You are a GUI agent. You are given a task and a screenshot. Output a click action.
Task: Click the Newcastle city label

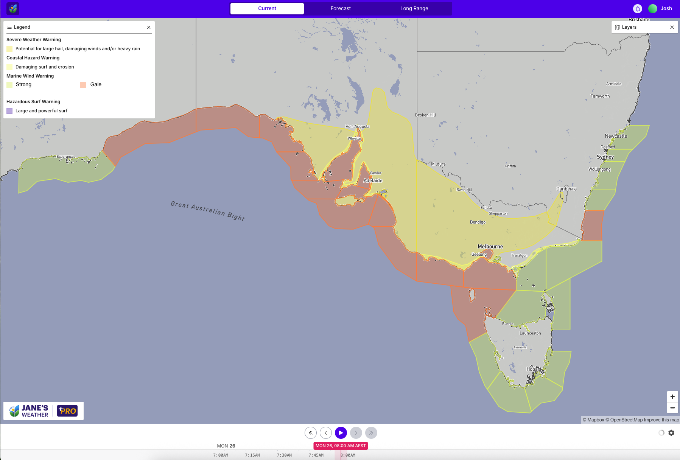616,136
